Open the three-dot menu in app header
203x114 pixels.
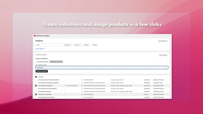[x=170, y=36]
